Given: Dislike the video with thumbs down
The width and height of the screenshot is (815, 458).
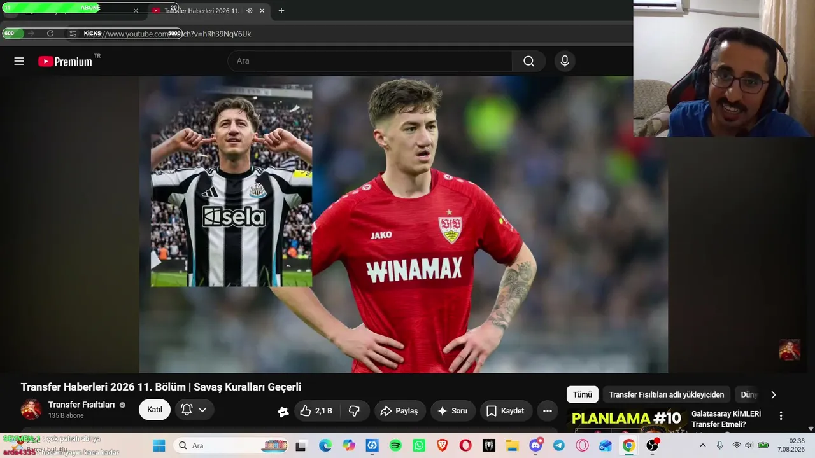Looking at the screenshot, I should click(x=355, y=411).
